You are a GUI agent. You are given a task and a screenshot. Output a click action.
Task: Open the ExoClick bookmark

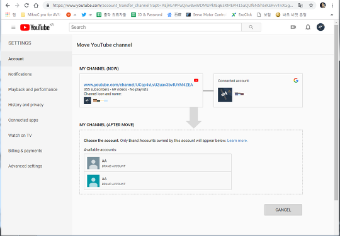tap(242, 14)
